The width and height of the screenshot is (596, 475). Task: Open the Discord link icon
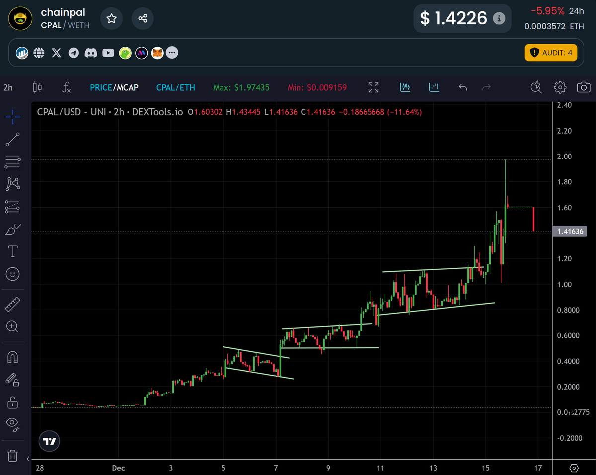pyautogui.click(x=90, y=52)
